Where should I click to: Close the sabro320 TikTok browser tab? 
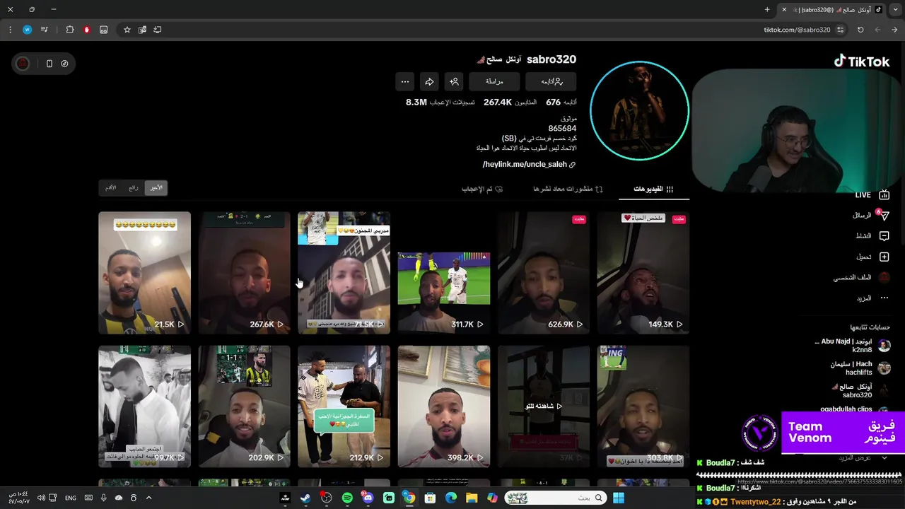click(x=783, y=9)
